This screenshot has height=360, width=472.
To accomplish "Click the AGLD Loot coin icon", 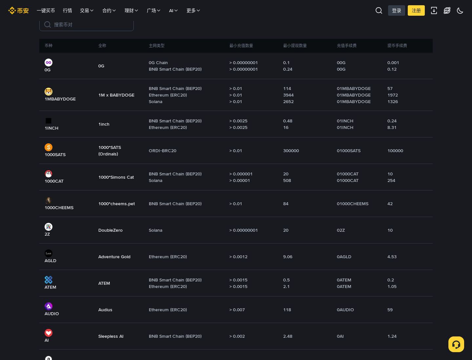I will tap(49, 253).
